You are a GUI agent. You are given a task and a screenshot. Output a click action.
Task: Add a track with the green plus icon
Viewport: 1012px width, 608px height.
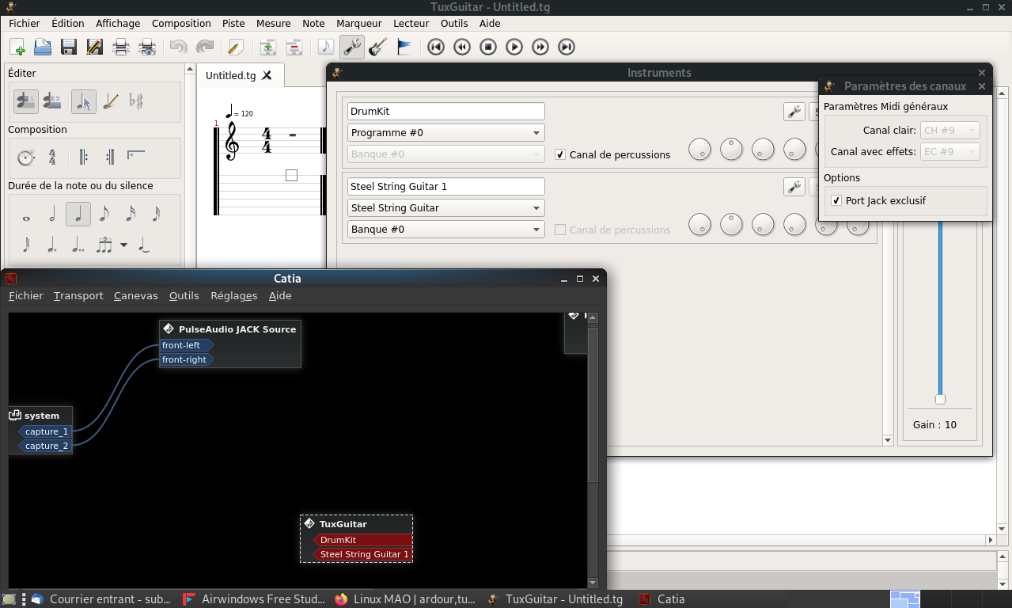(x=267, y=47)
